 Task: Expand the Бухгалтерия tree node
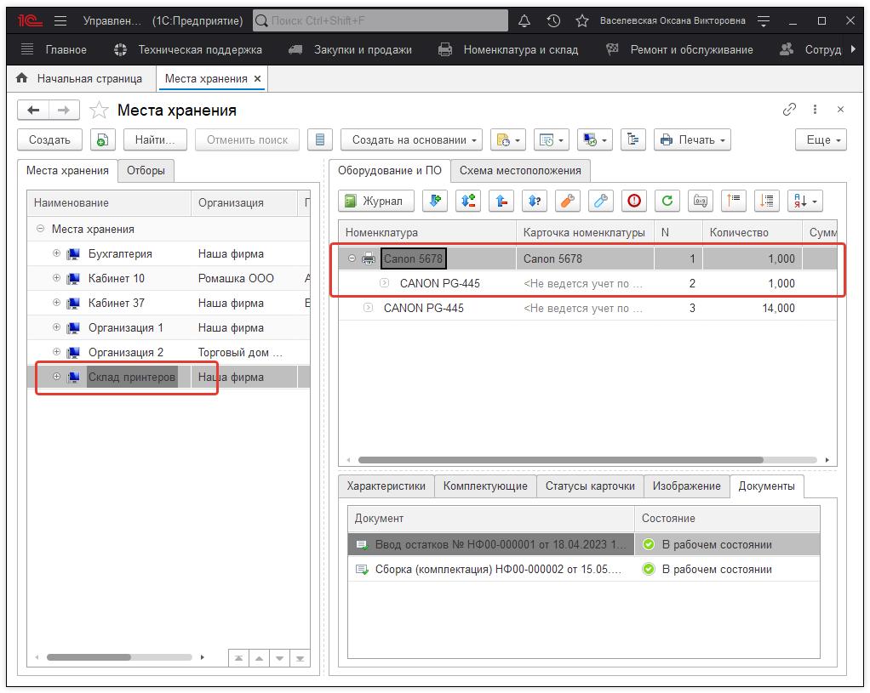pyautogui.click(x=57, y=253)
